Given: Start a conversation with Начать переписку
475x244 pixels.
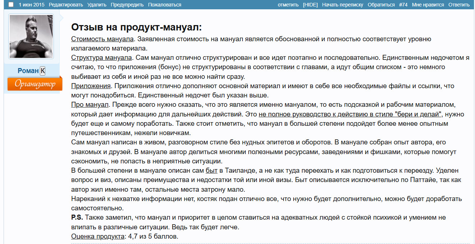Looking at the screenshot, I should [x=342, y=5].
